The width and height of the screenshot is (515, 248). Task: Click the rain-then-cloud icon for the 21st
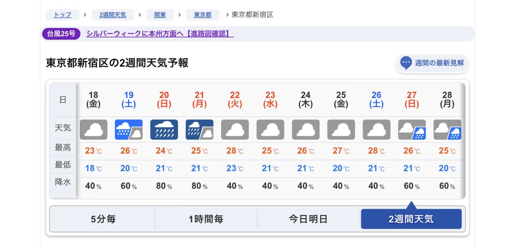pyautogui.click(x=199, y=130)
